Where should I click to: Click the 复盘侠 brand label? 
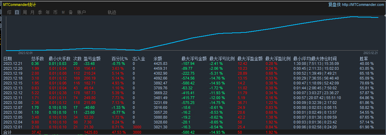click(x=335, y=5)
